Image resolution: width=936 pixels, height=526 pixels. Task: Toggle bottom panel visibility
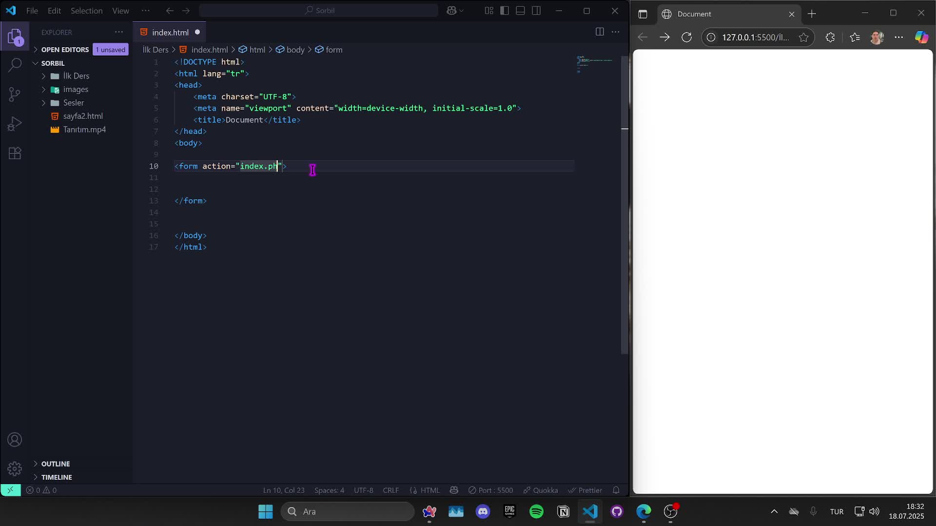pyautogui.click(x=520, y=11)
